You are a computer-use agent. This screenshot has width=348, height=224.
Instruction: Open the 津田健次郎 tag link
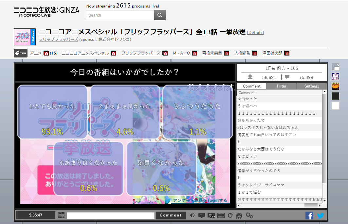coord(272,53)
